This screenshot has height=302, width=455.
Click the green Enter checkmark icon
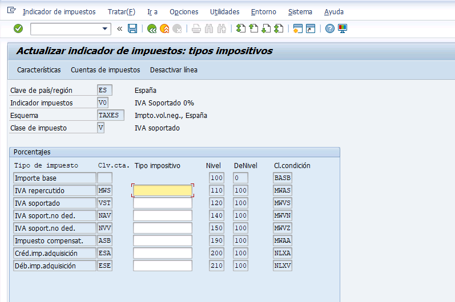[x=18, y=28]
